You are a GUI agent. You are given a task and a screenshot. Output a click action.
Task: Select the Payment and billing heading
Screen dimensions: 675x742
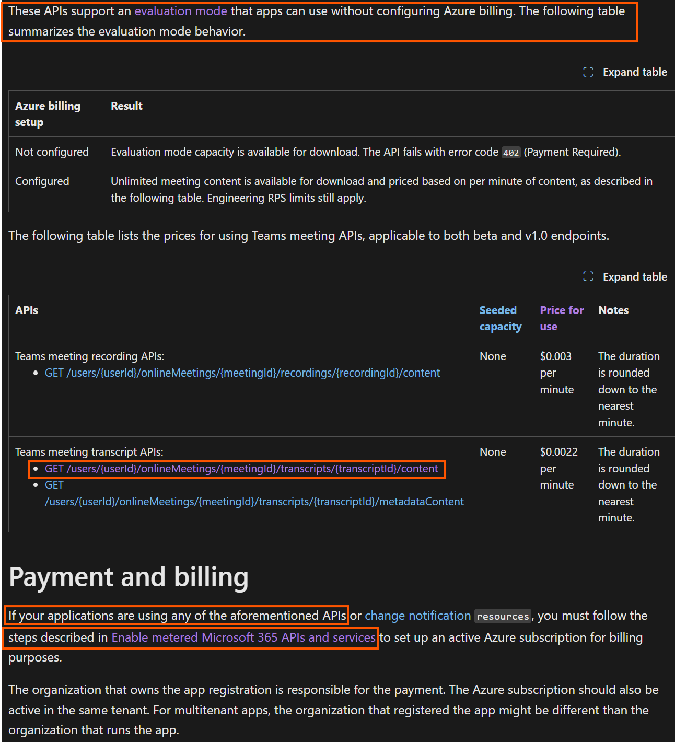[129, 577]
